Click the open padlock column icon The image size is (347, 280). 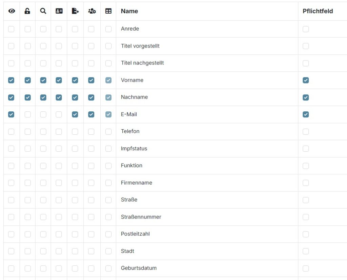click(27, 11)
